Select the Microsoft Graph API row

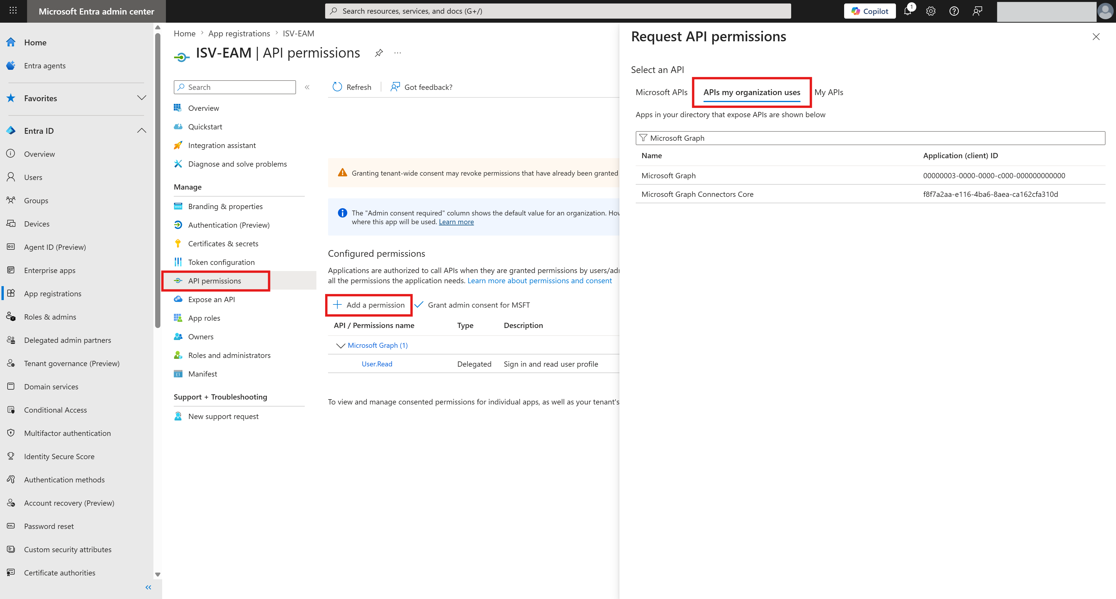pyautogui.click(x=870, y=175)
